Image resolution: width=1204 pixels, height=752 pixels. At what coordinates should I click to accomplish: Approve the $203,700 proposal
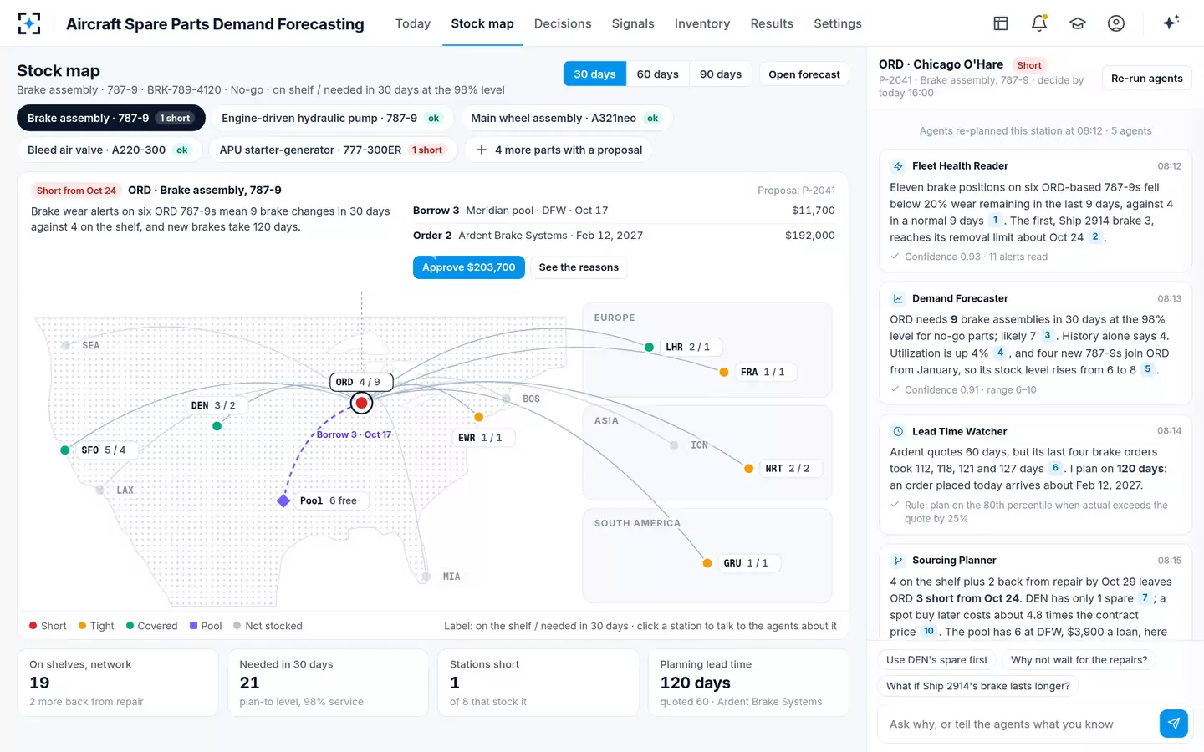tap(469, 267)
